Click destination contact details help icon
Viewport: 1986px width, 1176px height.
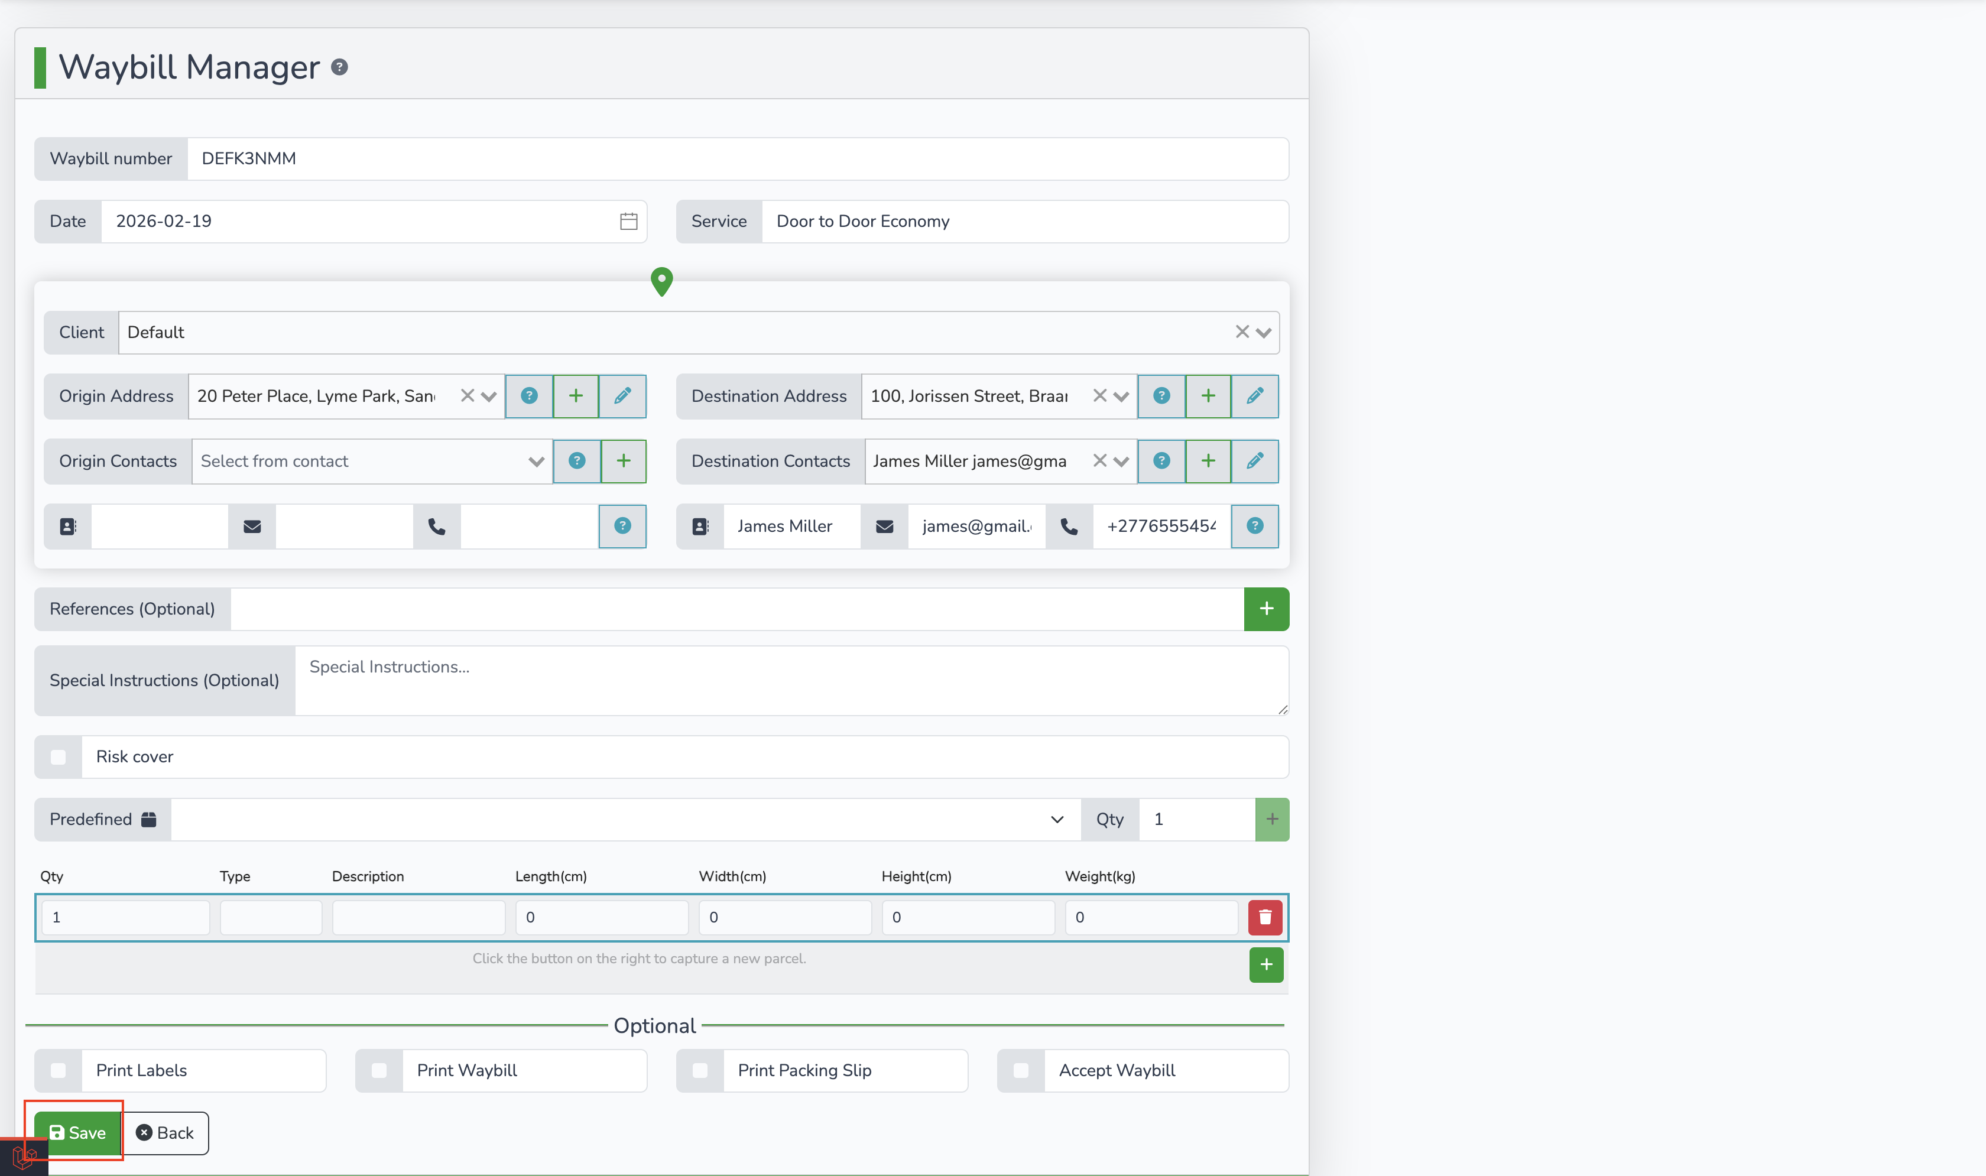[x=1255, y=526]
